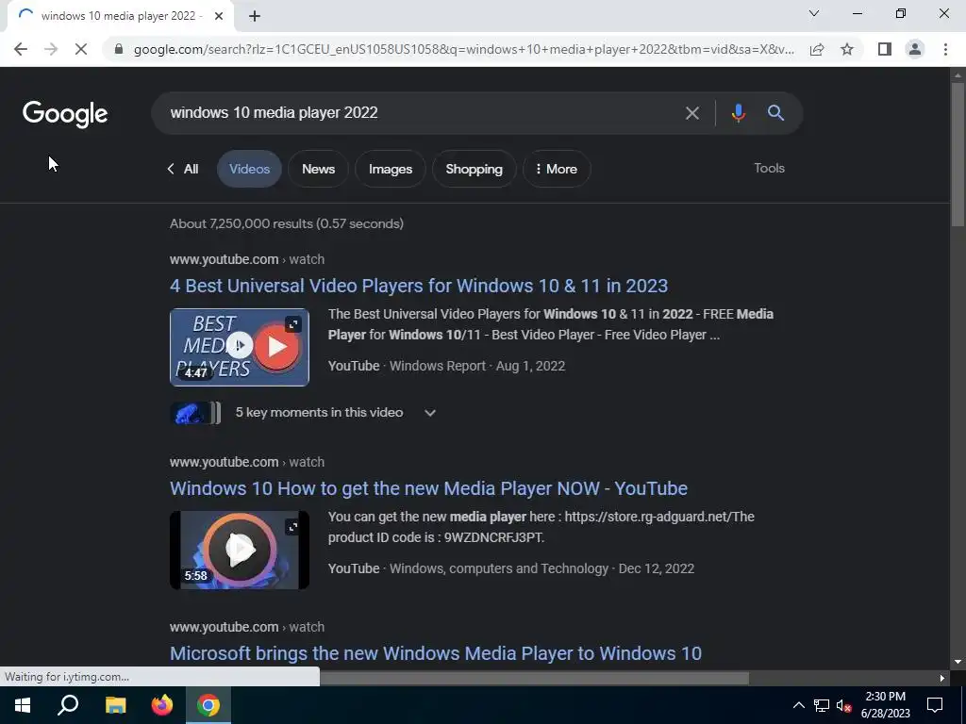Go to the Google home logo
Screen dimensions: 966x724
65,114
